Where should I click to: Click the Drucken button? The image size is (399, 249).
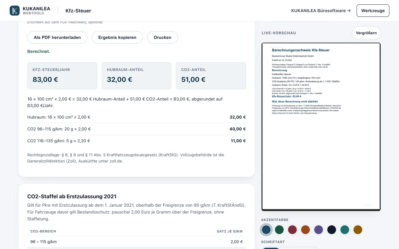162,37
